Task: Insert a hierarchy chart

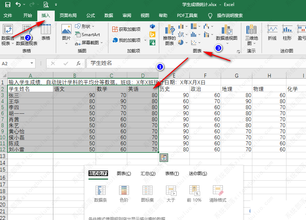Action: point(194,26)
